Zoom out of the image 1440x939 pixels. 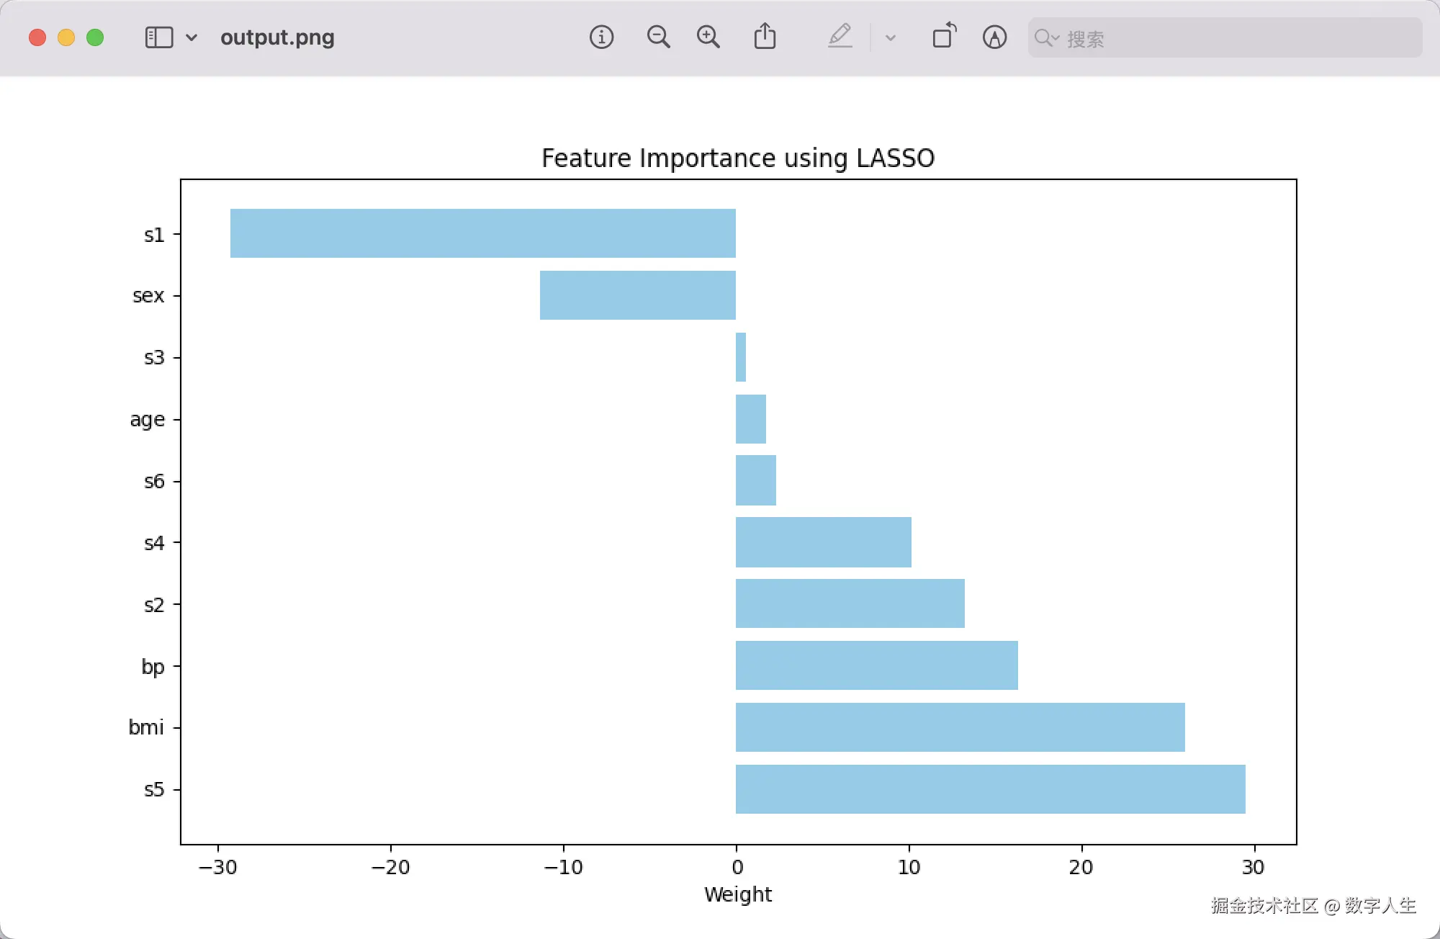(x=658, y=37)
